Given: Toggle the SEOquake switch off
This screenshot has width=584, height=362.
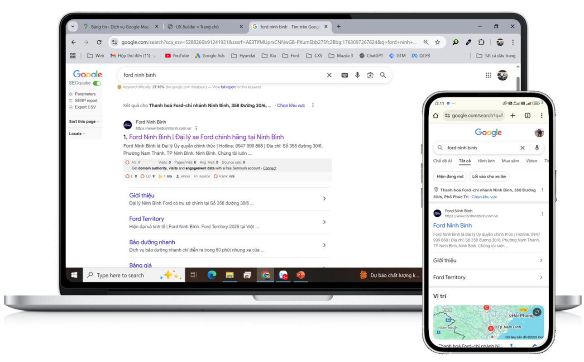Looking at the screenshot, I should 97,83.
